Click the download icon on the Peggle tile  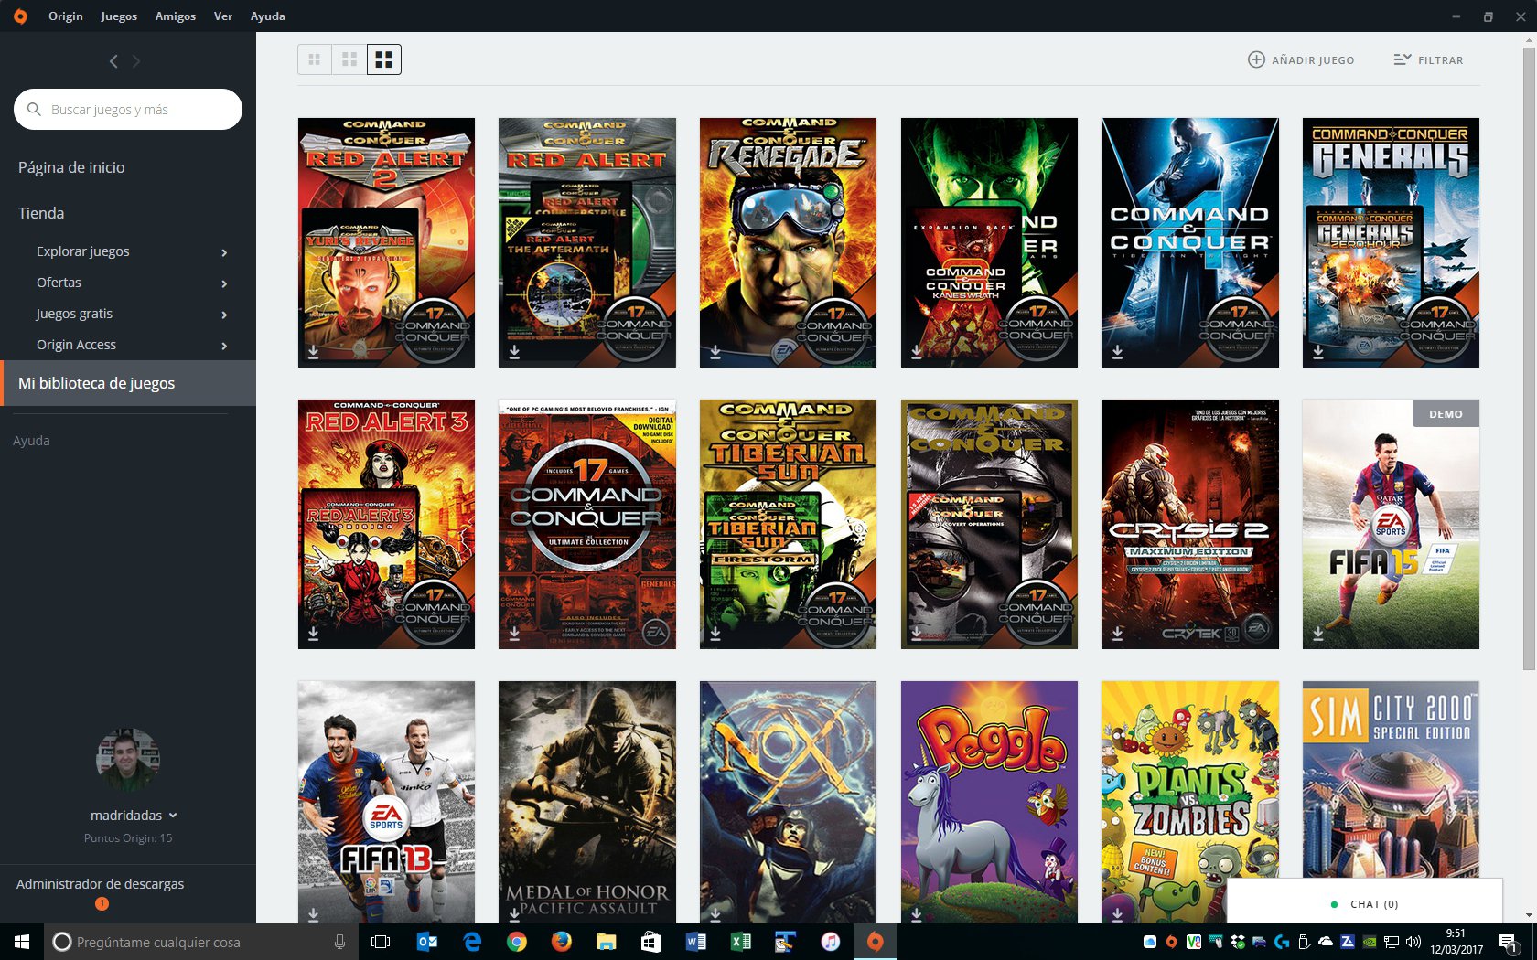(917, 913)
